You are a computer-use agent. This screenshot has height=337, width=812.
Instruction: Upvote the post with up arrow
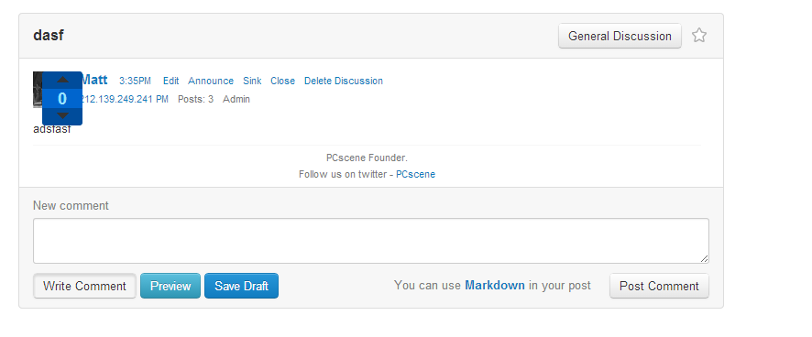(x=62, y=80)
